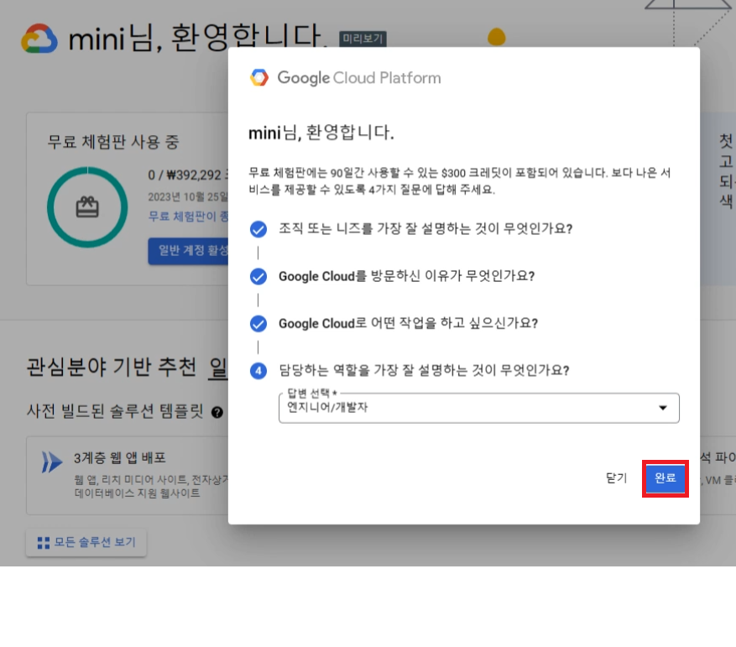The width and height of the screenshot is (736, 647).
Task: Expand the step 'Google Cloud로 어떤 작업을 하고 싶으신가요?'
Action: (x=408, y=324)
